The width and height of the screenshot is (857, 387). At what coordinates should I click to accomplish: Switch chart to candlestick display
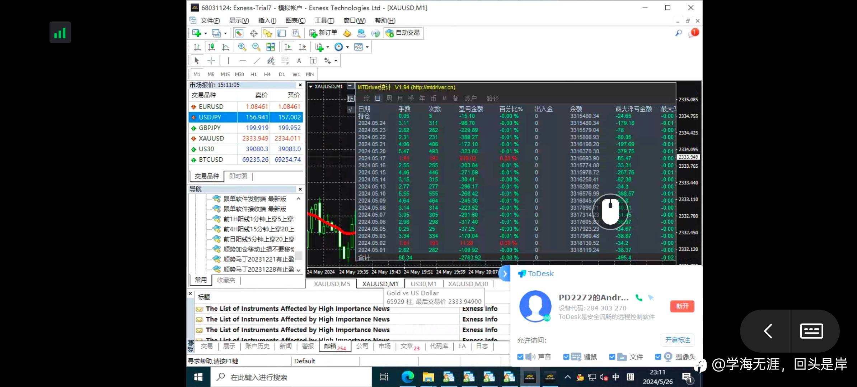coord(211,47)
